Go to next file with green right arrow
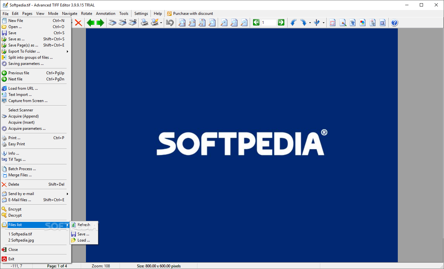The width and height of the screenshot is (444, 269). 100,23
